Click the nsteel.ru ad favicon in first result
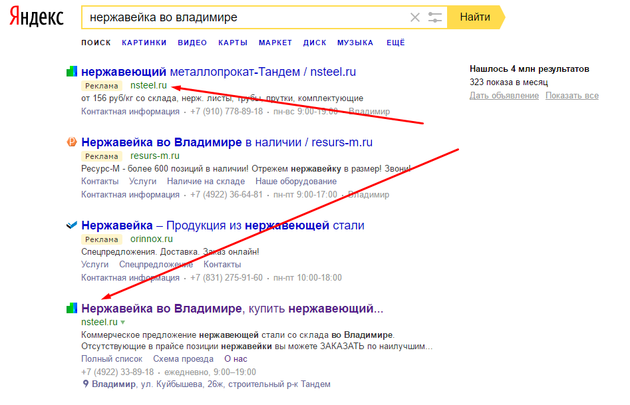 [x=72, y=72]
